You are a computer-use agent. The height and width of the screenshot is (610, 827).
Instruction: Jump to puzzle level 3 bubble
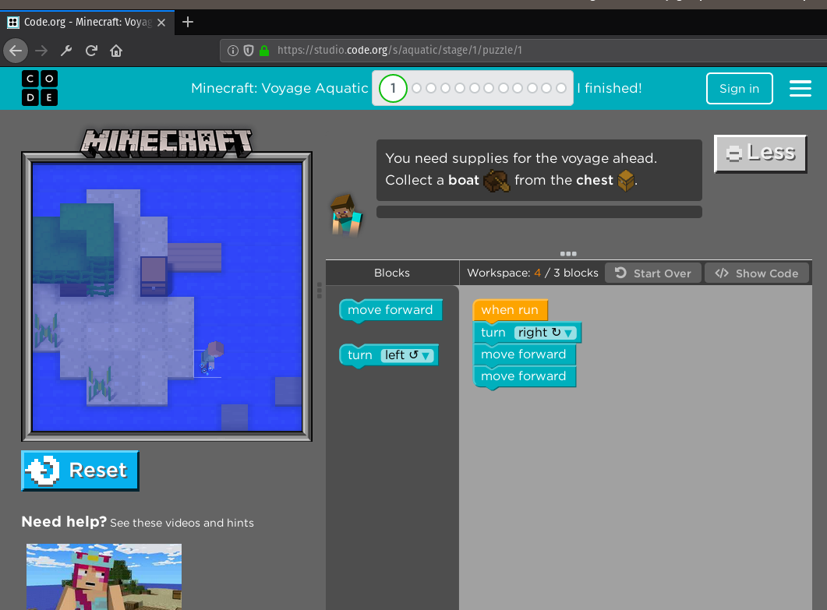pos(431,88)
